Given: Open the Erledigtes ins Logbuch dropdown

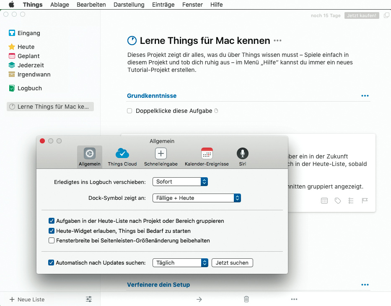Looking at the screenshot, I should pyautogui.click(x=180, y=181).
